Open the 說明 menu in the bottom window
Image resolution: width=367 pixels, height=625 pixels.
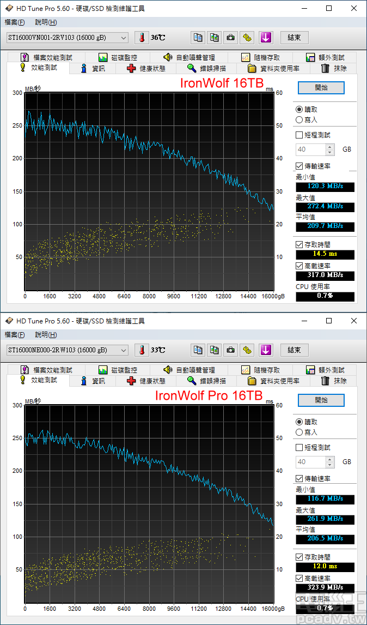[x=46, y=335]
